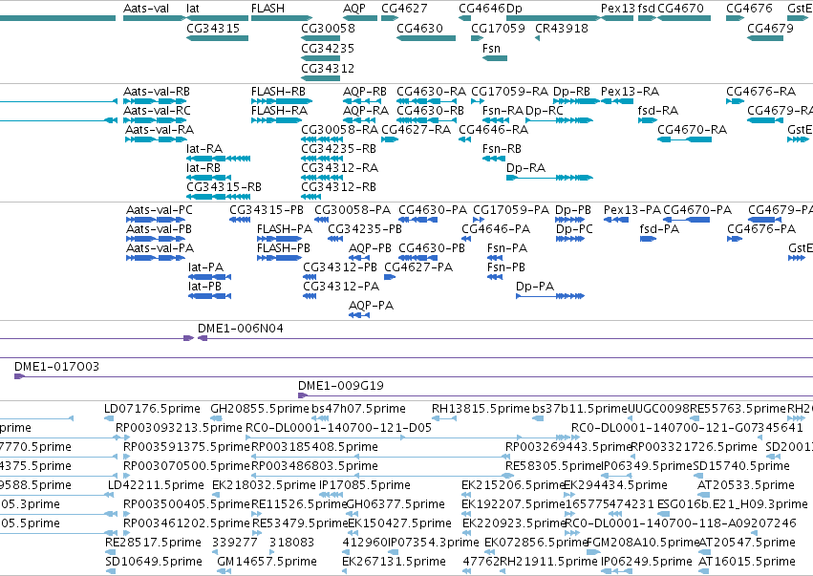Click the GH20855.5prime EST label

tap(259, 409)
